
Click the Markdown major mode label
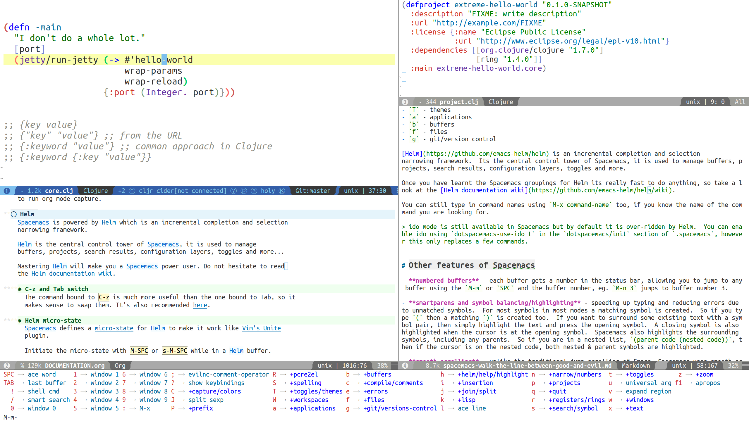[x=636, y=366]
